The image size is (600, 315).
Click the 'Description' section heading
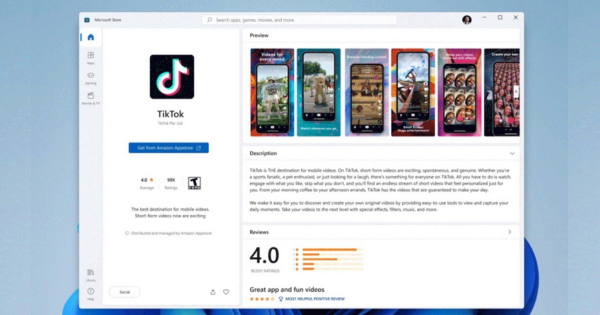(263, 153)
